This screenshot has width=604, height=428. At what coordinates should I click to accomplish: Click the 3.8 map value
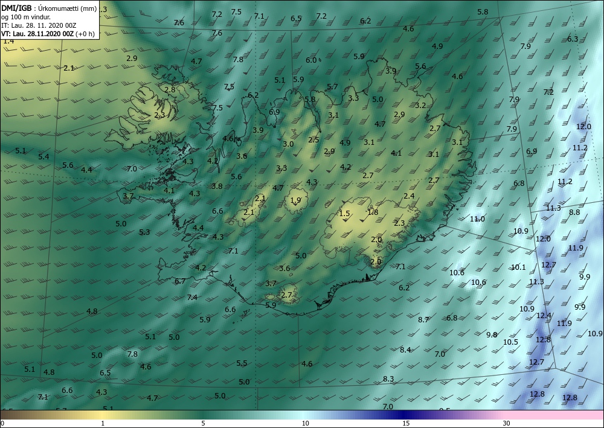[217, 186]
